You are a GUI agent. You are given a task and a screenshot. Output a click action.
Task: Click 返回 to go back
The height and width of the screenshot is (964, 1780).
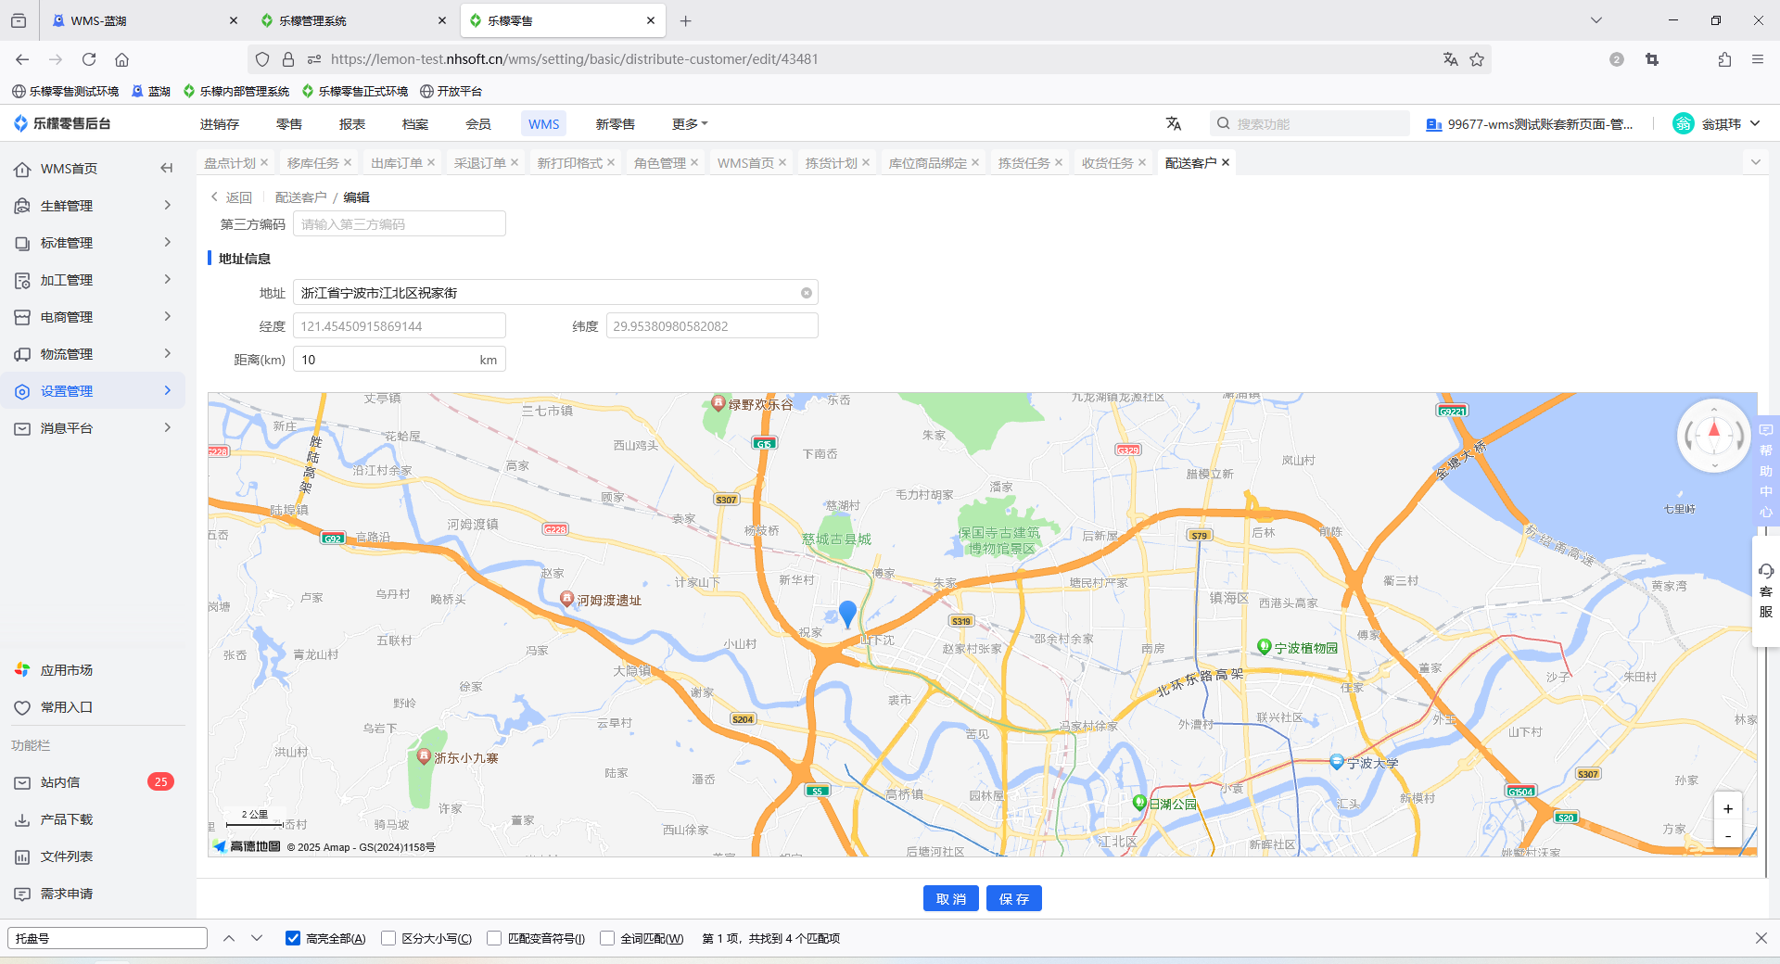(x=232, y=197)
